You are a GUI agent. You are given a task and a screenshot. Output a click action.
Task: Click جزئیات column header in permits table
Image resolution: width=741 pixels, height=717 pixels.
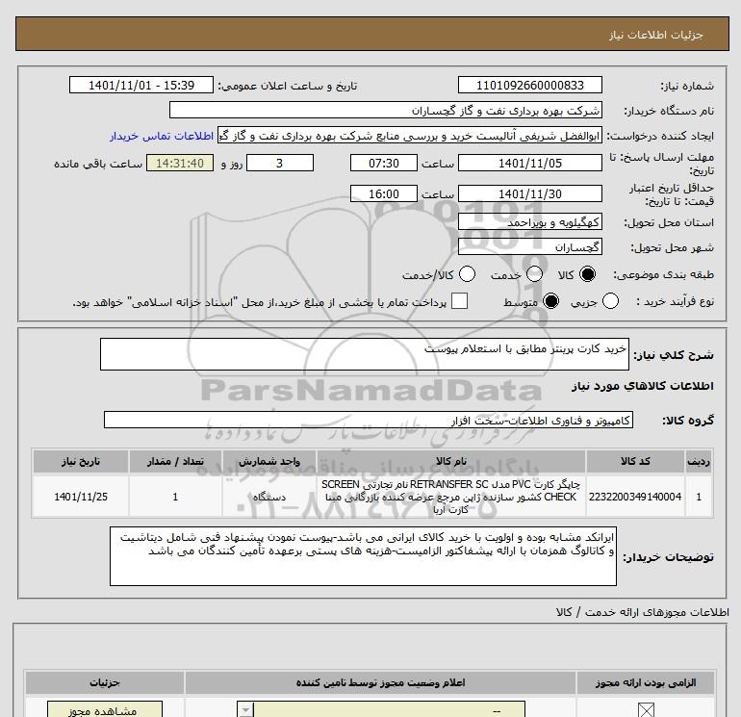point(105,682)
